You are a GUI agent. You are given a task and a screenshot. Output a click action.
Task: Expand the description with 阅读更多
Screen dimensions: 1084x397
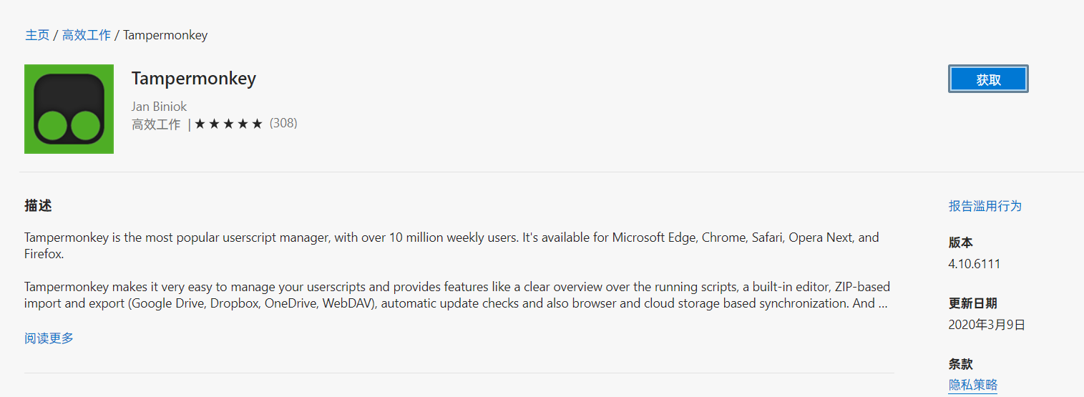click(49, 338)
